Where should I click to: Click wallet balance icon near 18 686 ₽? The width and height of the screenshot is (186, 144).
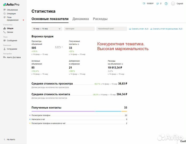pyautogui.click(x=144, y=3)
